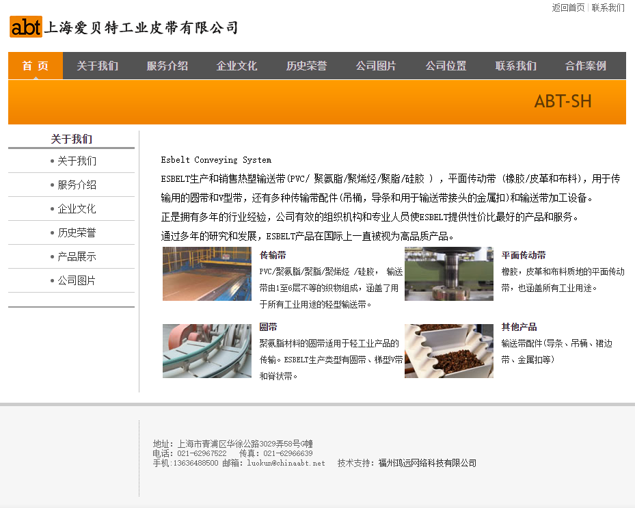635x508 pixels.
Task: Click the ABT-SH orange banner
Action: 317,102
